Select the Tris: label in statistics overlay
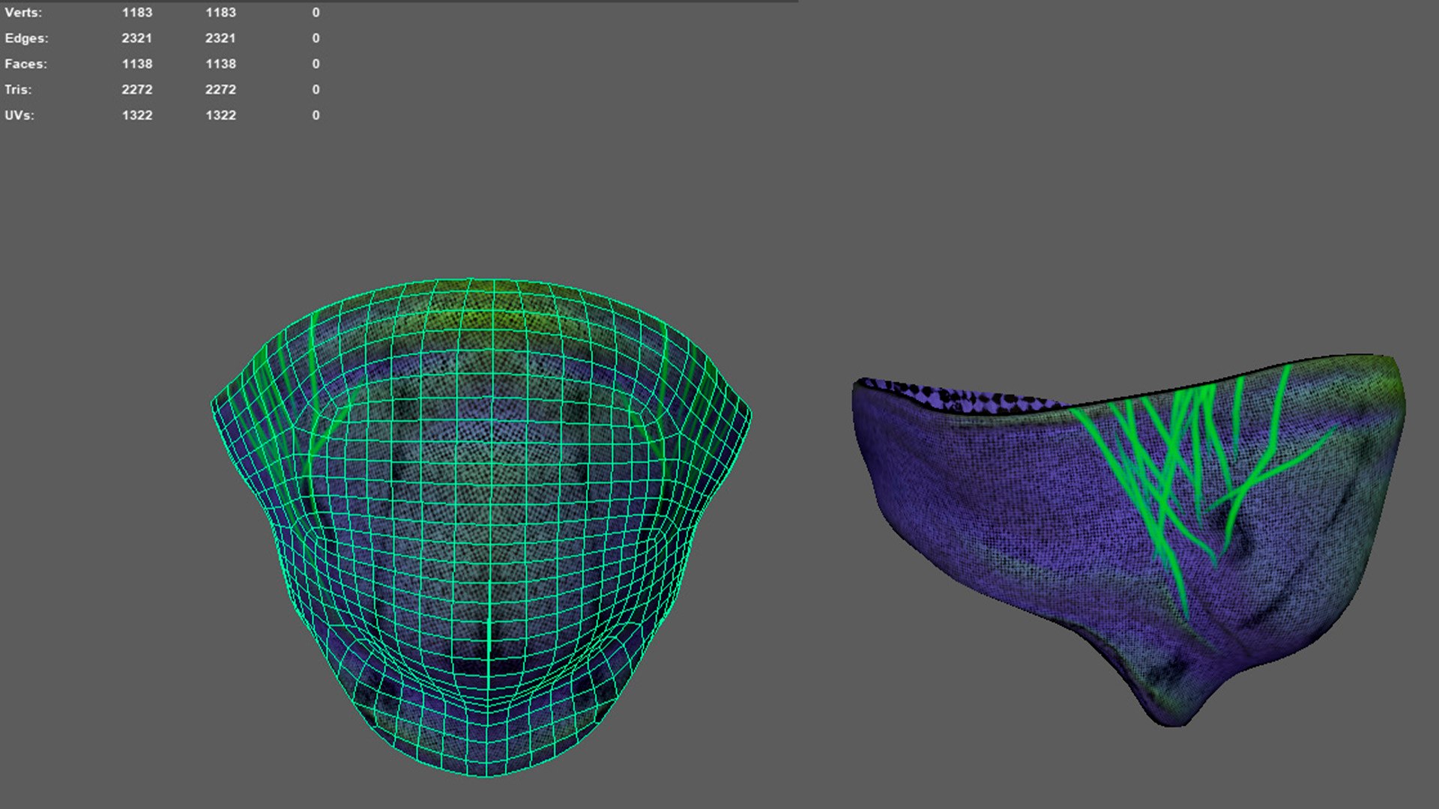The height and width of the screenshot is (809, 1439). 18,89
